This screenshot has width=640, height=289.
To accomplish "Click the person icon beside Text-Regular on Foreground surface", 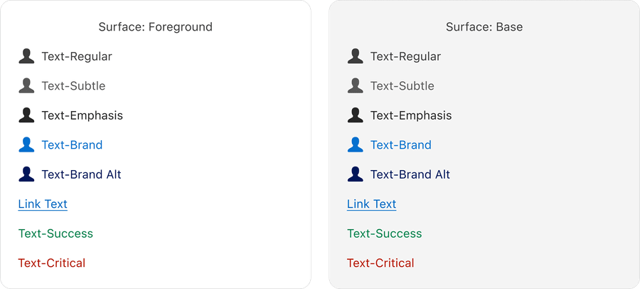I will click(x=26, y=56).
